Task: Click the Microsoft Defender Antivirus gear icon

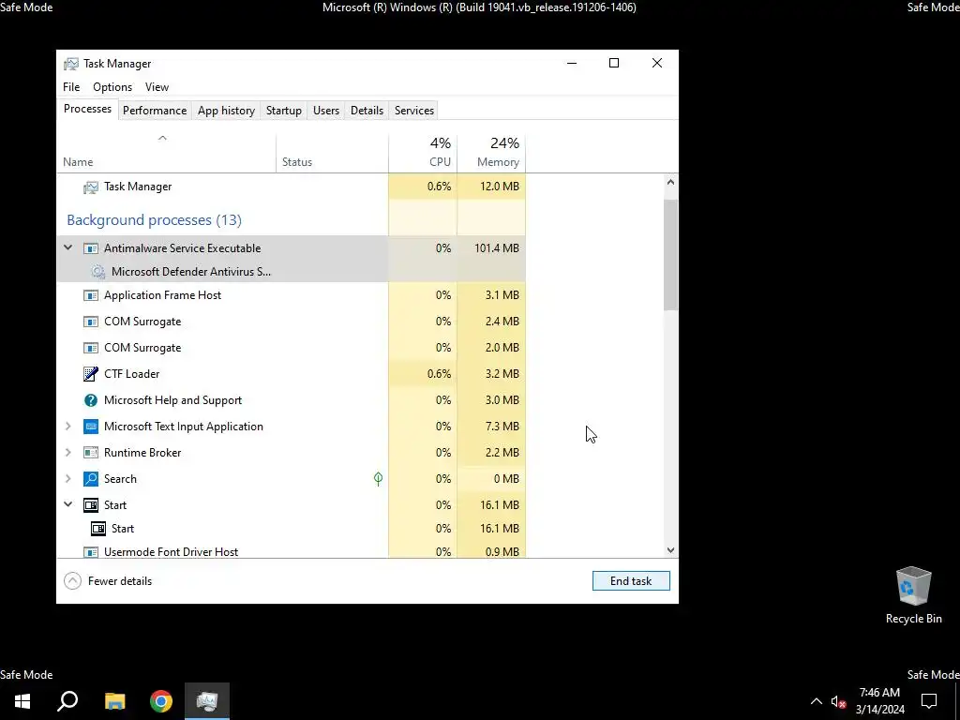Action: coord(97,272)
